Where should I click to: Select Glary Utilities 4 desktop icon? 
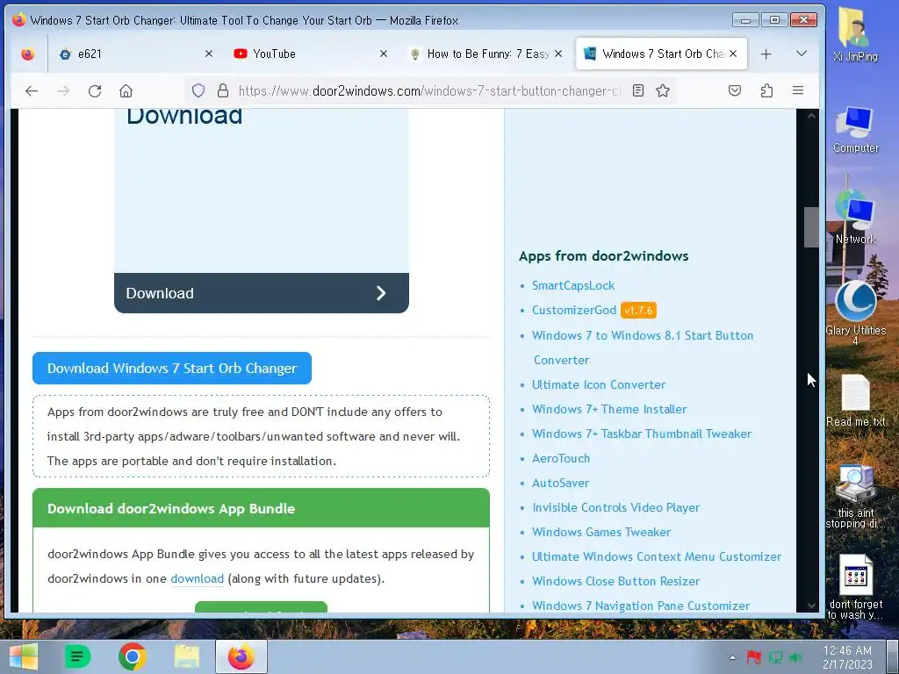click(855, 312)
